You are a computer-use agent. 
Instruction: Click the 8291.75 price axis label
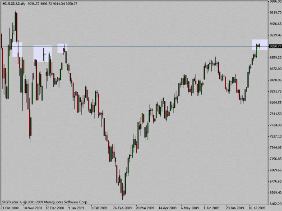click(x=275, y=91)
